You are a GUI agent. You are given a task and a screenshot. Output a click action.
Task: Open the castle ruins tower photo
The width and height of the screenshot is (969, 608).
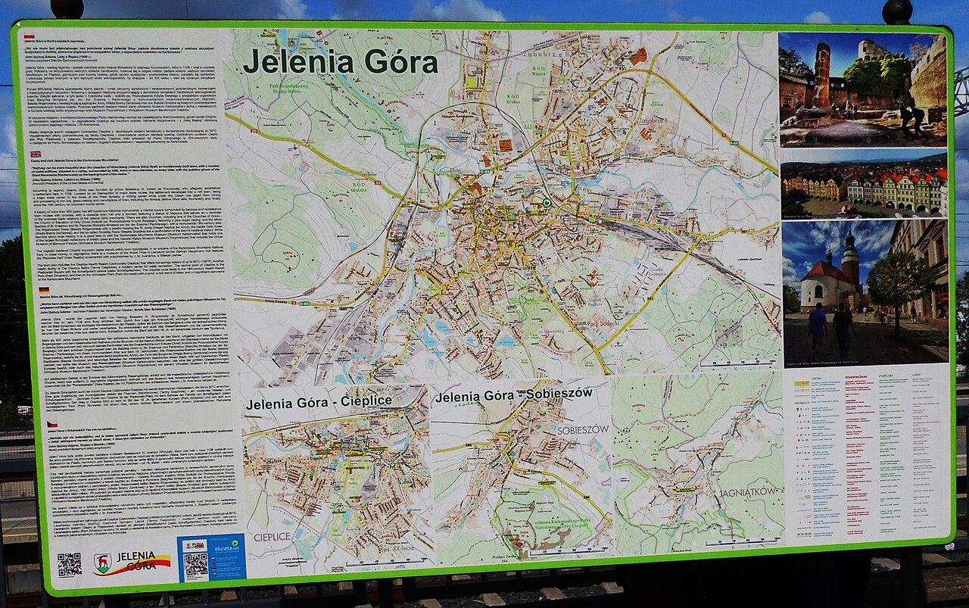pos(862,89)
